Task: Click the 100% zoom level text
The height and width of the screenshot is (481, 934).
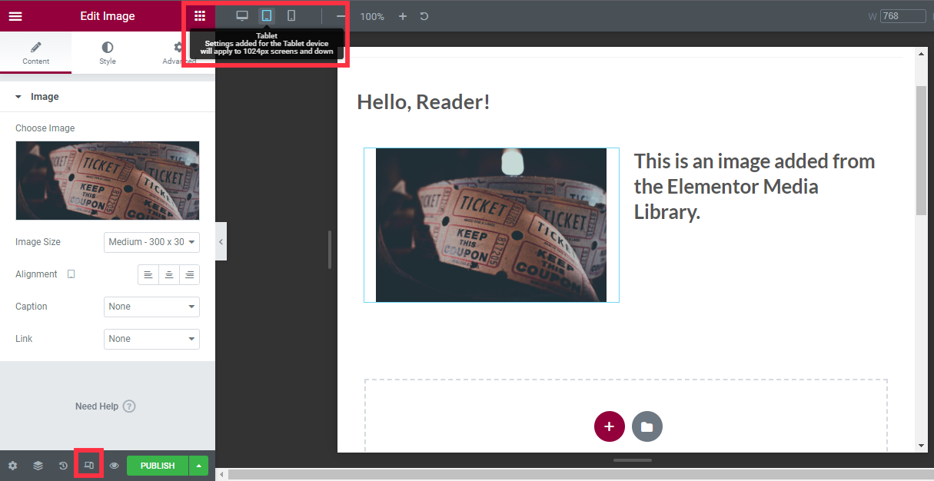Action: 372,16
